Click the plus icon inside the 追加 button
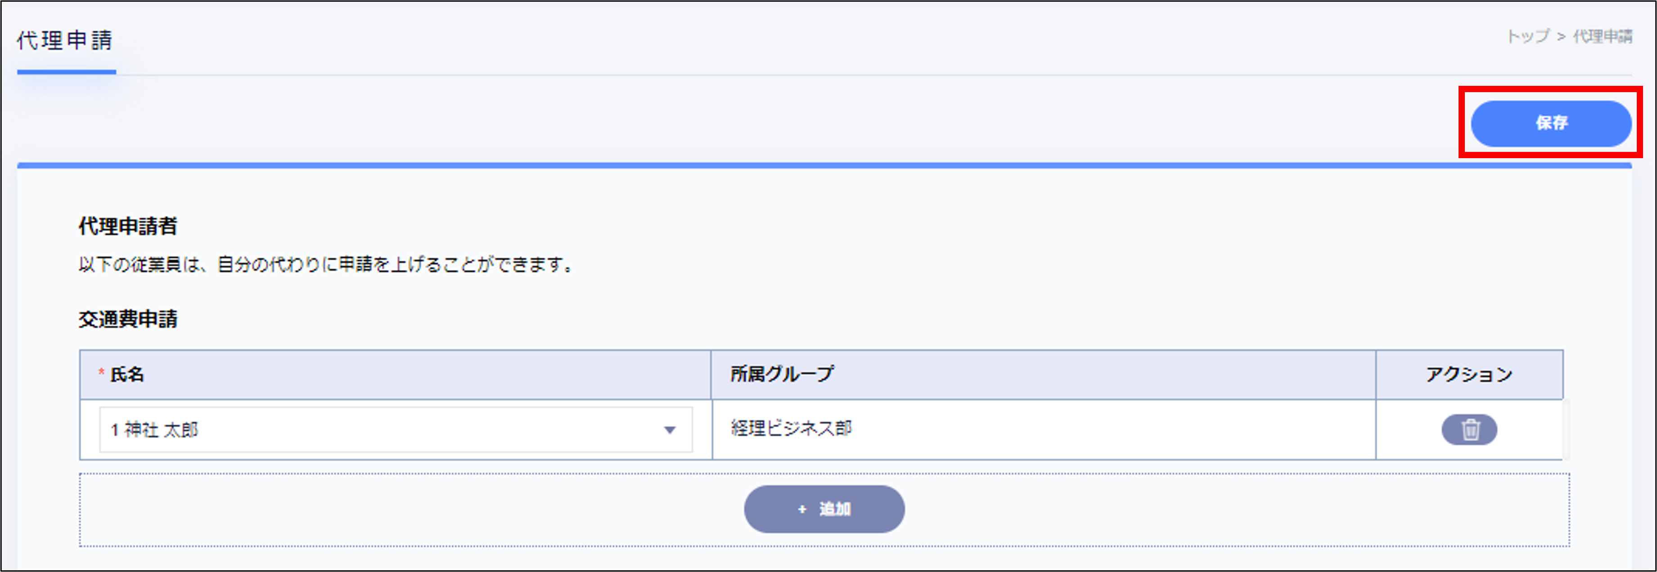Screen dimensions: 1657x572 [x=801, y=509]
